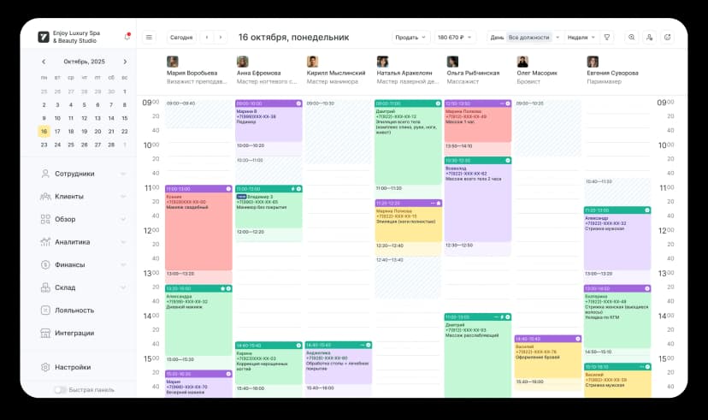Click the refresh icon at toolbar's right end
Viewport: 708px width, 420px height.
[667, 38]
